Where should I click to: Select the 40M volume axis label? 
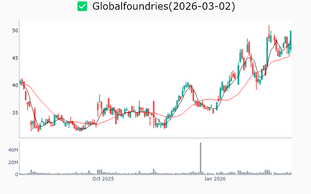[x=13, y=150]
